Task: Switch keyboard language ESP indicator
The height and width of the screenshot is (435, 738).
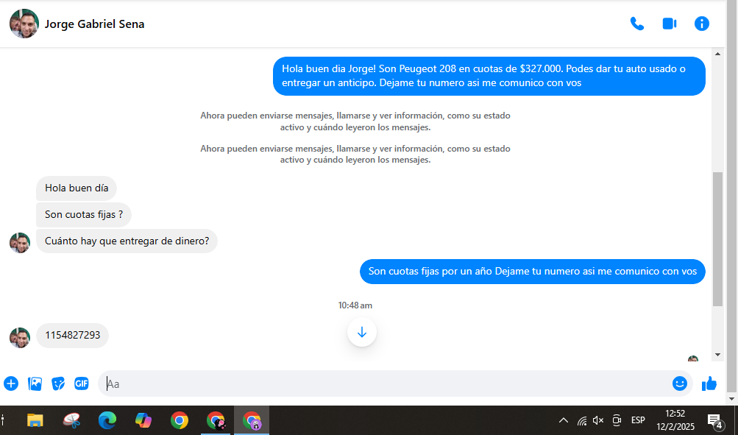Action: pyautogui.click(x=638, y=420)
